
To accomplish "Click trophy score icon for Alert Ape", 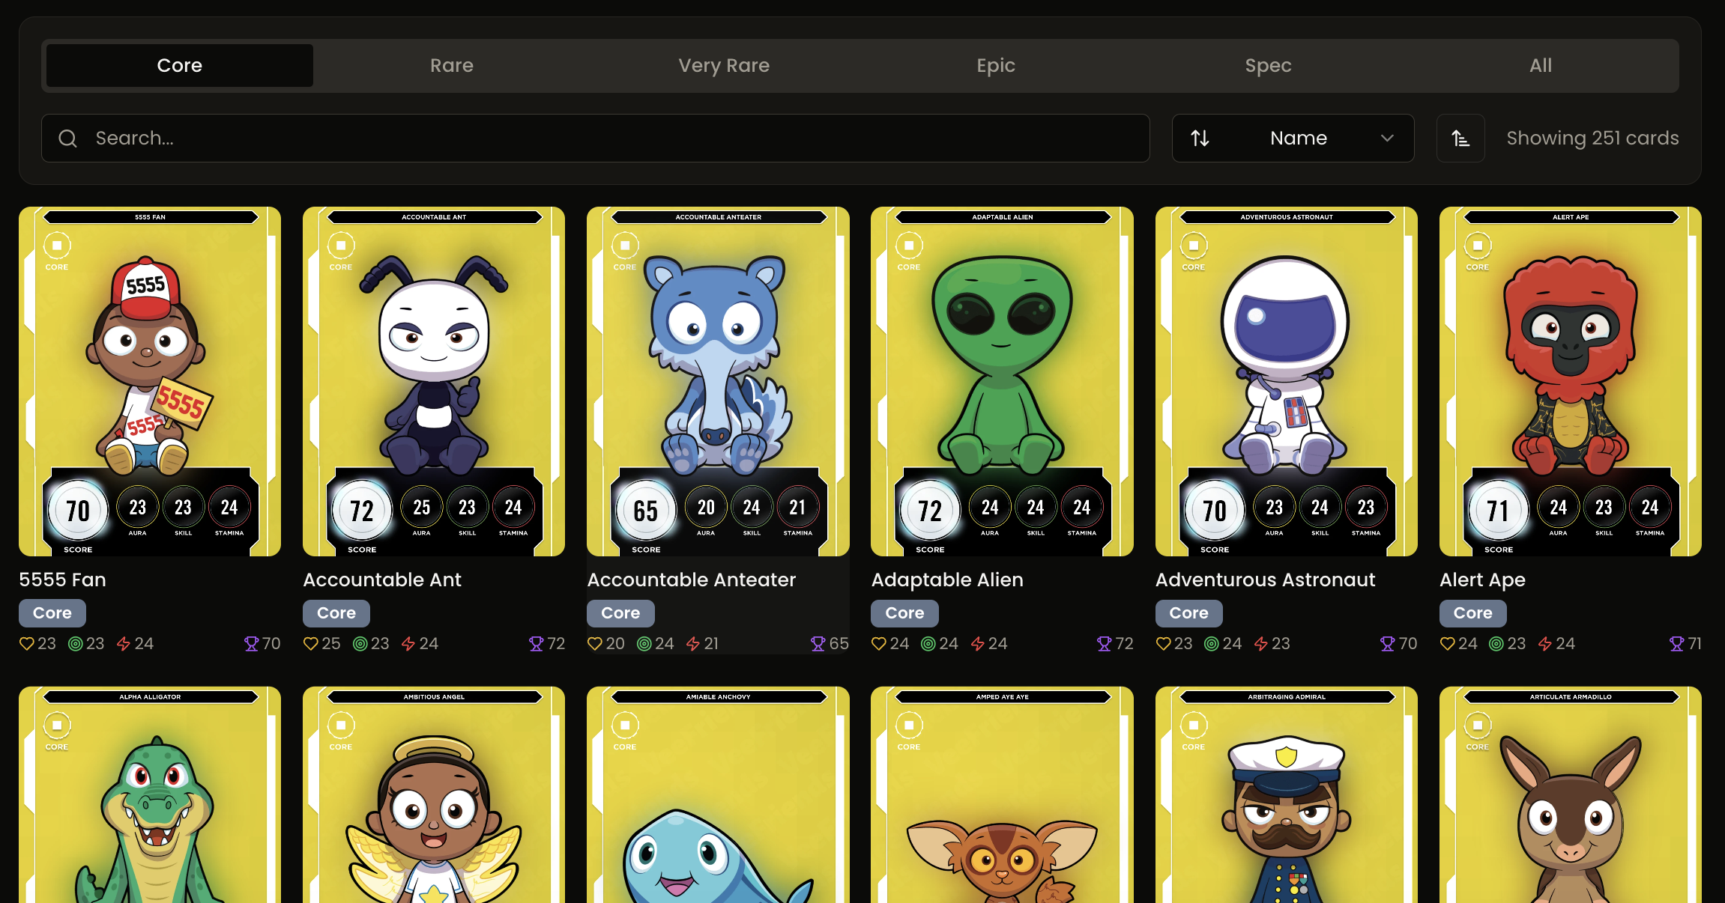I will [1677, 644].
